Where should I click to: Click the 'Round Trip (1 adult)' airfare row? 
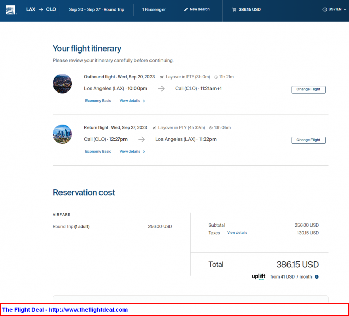(112, 226)
